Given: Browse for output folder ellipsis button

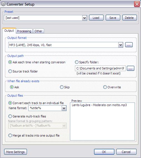Looking at the screenshot, I should (130, 68).
